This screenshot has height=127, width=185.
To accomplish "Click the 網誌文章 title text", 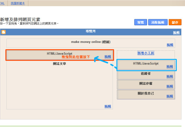I will [59, 64].
